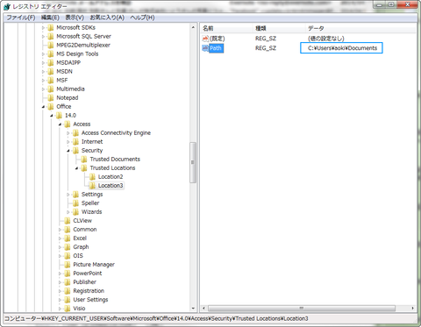Expand the User Settings tree node

click(x=60, y=300)
